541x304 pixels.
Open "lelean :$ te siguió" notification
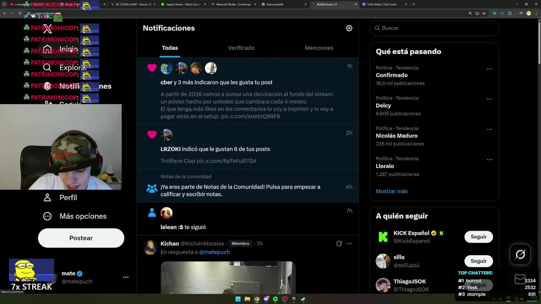click(183, 227)
